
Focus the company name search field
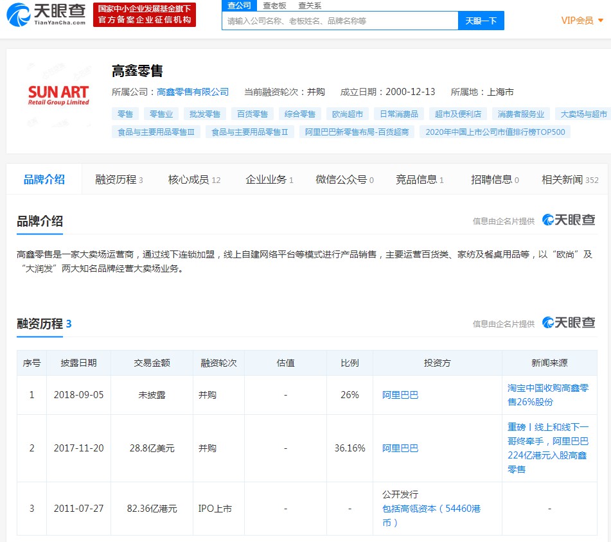[x=340, y=21]
